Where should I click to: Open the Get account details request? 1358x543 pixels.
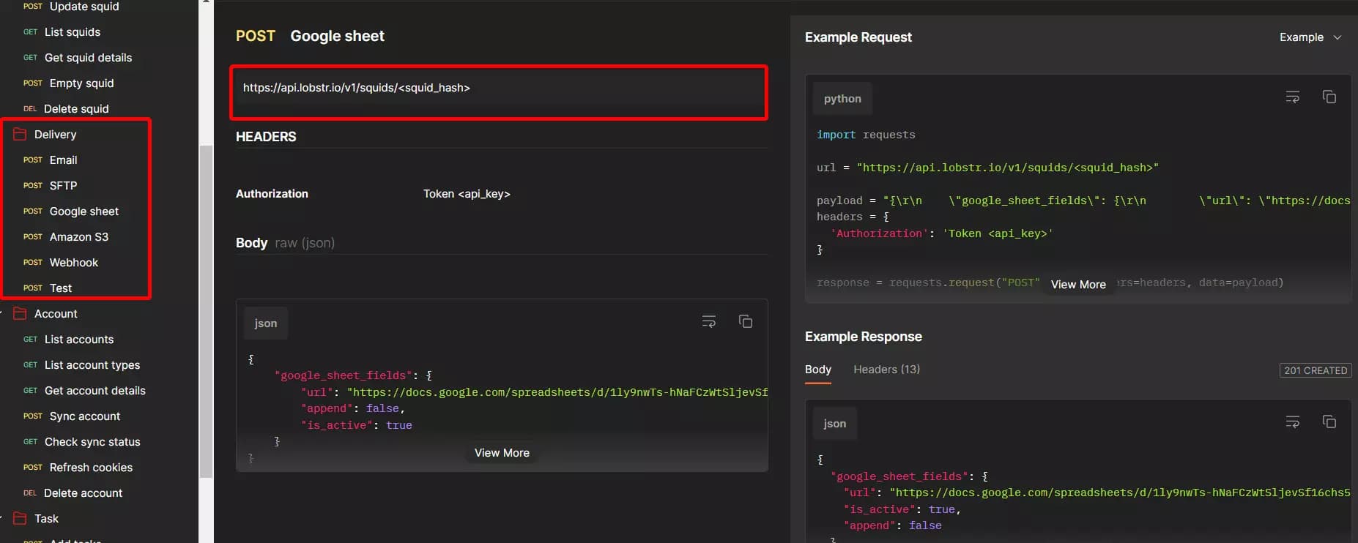pos(94,391)
